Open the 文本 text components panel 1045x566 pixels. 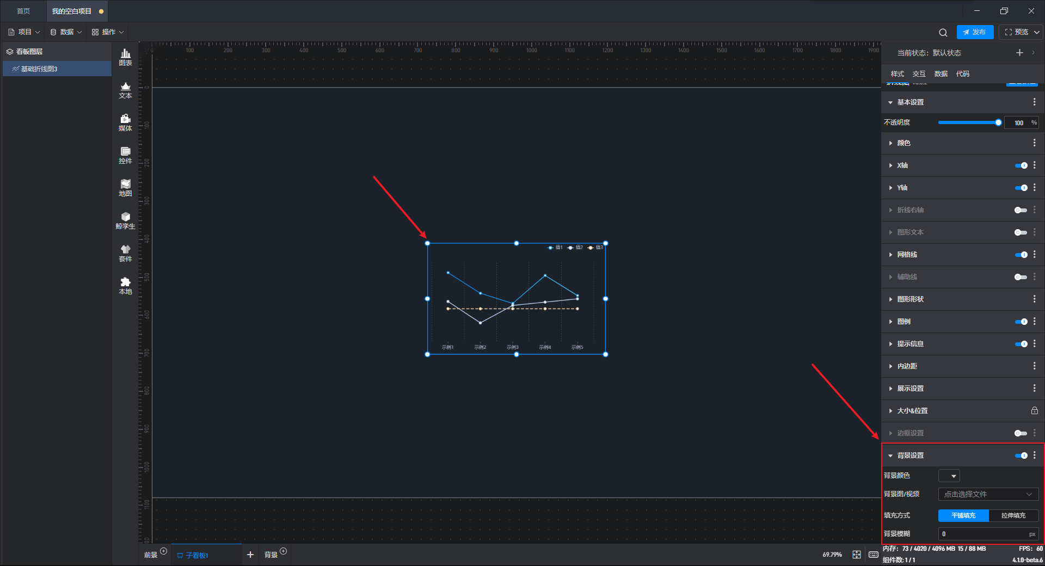pyautogui.click(x=125, y=90)
